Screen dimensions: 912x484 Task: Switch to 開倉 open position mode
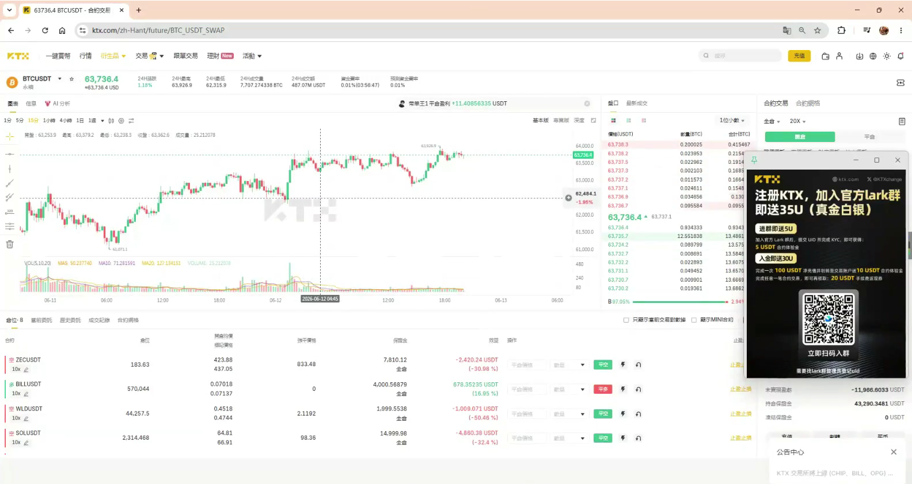coord(800,137)
